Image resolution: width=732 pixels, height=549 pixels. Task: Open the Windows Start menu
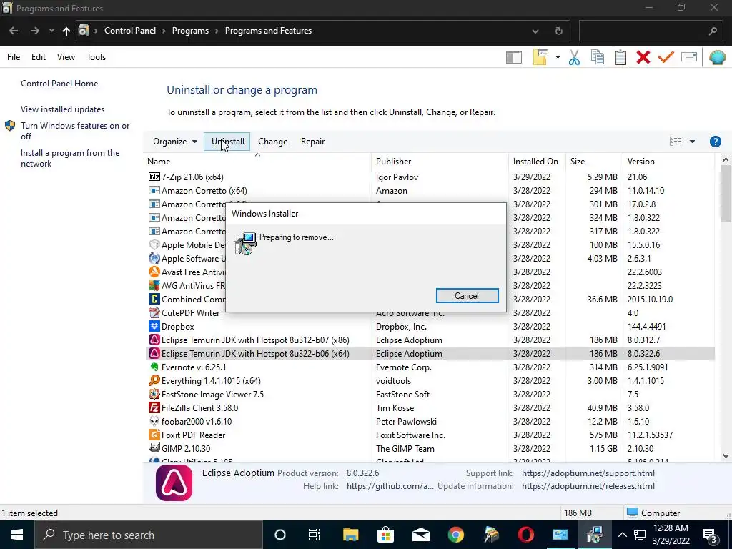point(17,535)
